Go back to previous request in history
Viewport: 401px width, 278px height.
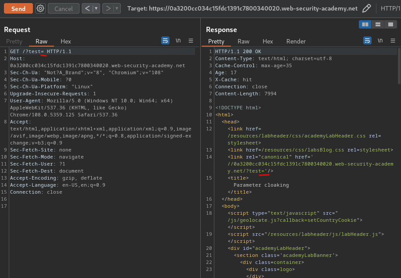(x=87, y=8)
